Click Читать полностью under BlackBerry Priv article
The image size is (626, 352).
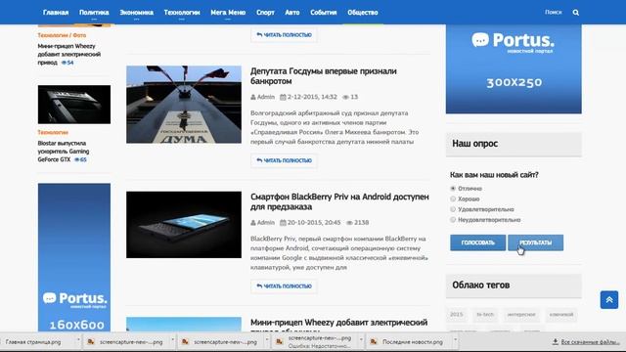(284, 286)
